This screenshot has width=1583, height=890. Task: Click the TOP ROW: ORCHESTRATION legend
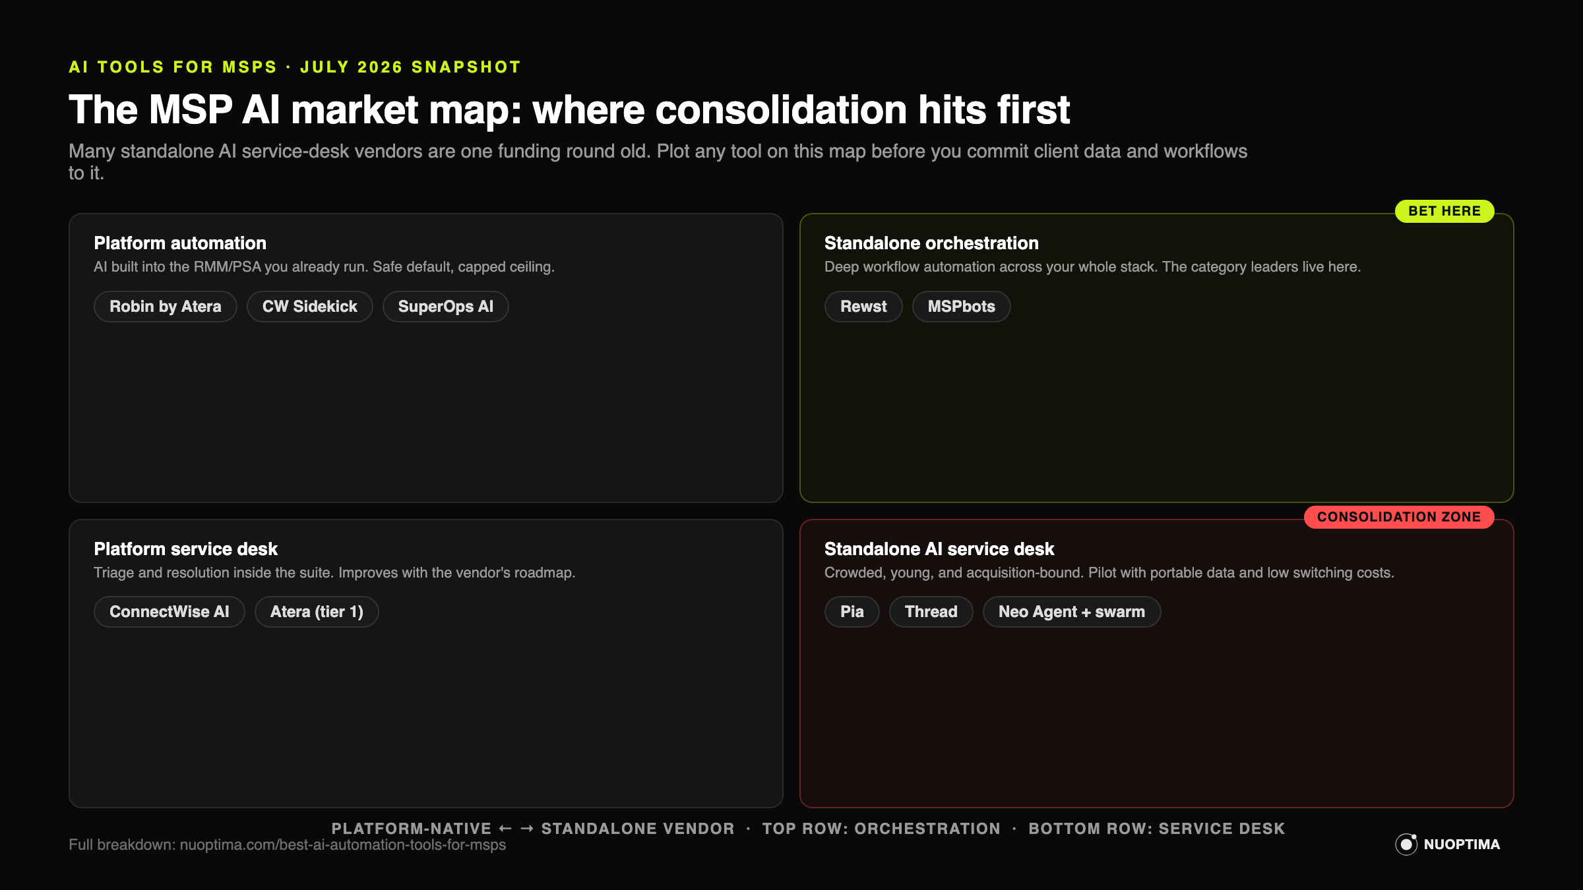pos(881,829)
